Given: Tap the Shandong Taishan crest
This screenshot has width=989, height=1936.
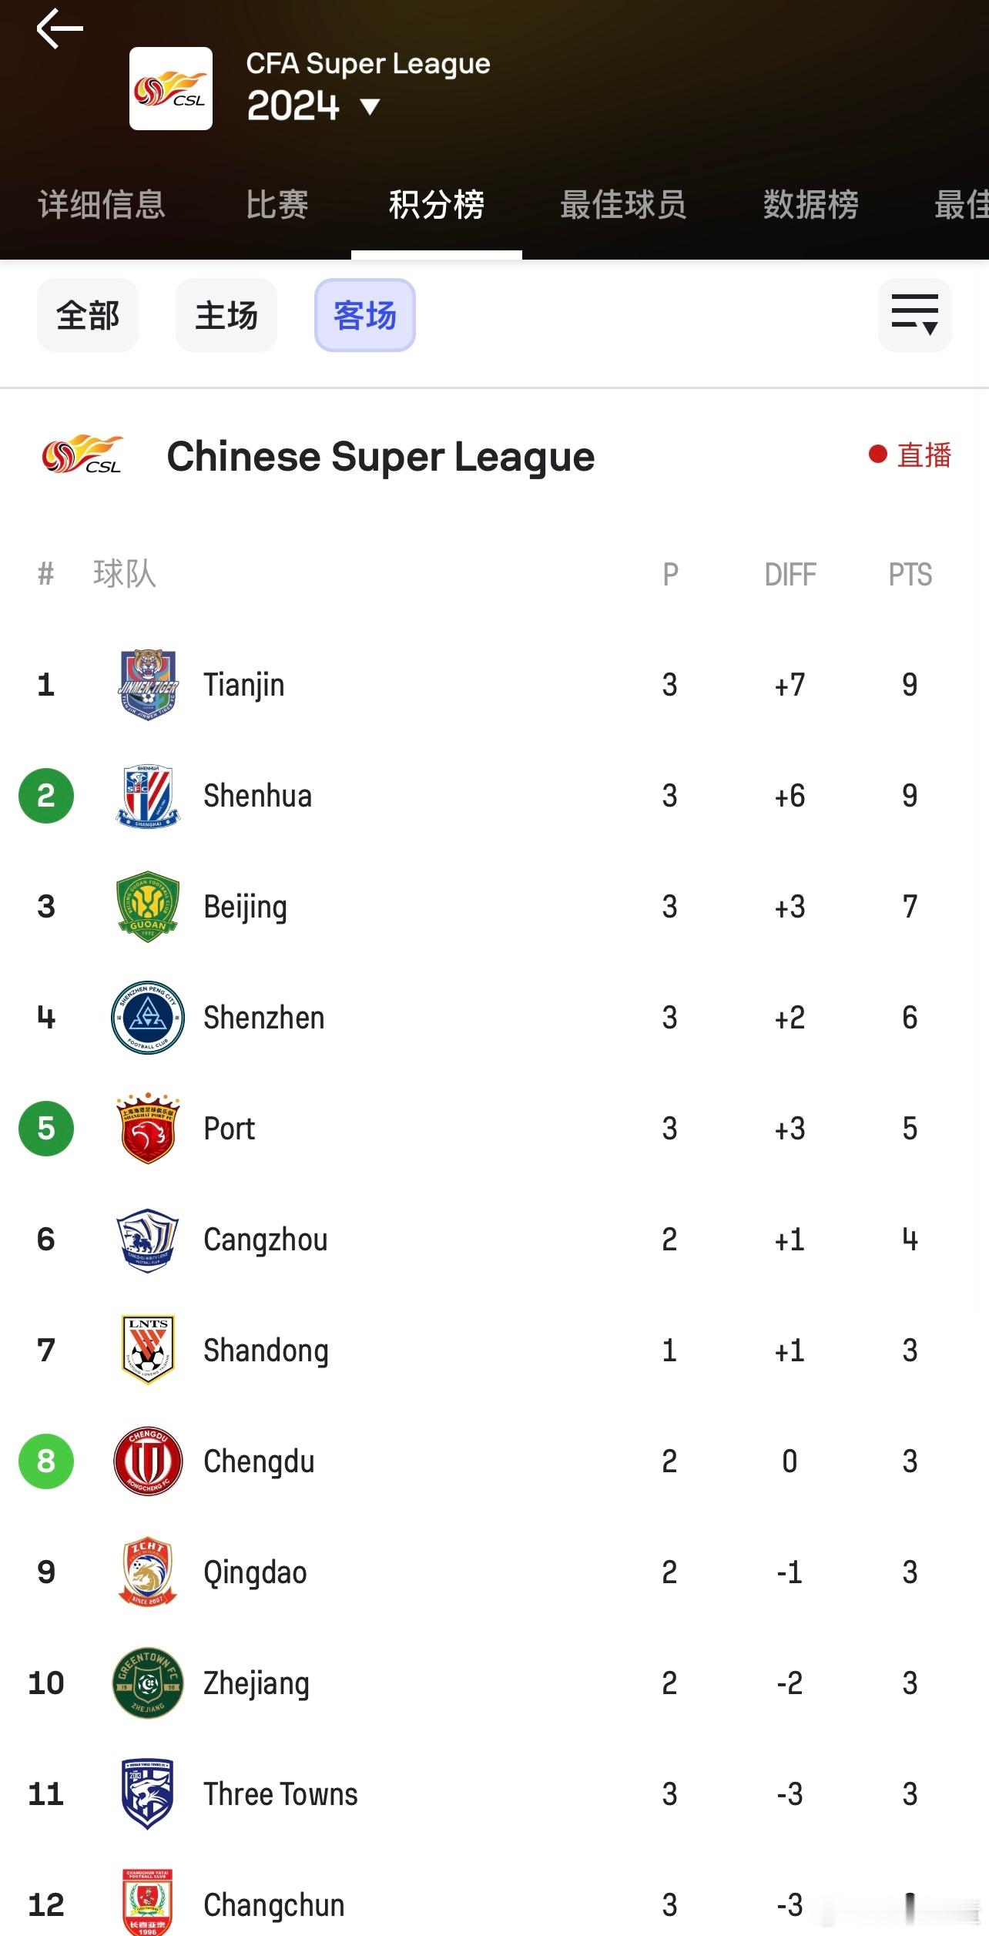Looking at the screenshot, I should (x=148, y=1351).
